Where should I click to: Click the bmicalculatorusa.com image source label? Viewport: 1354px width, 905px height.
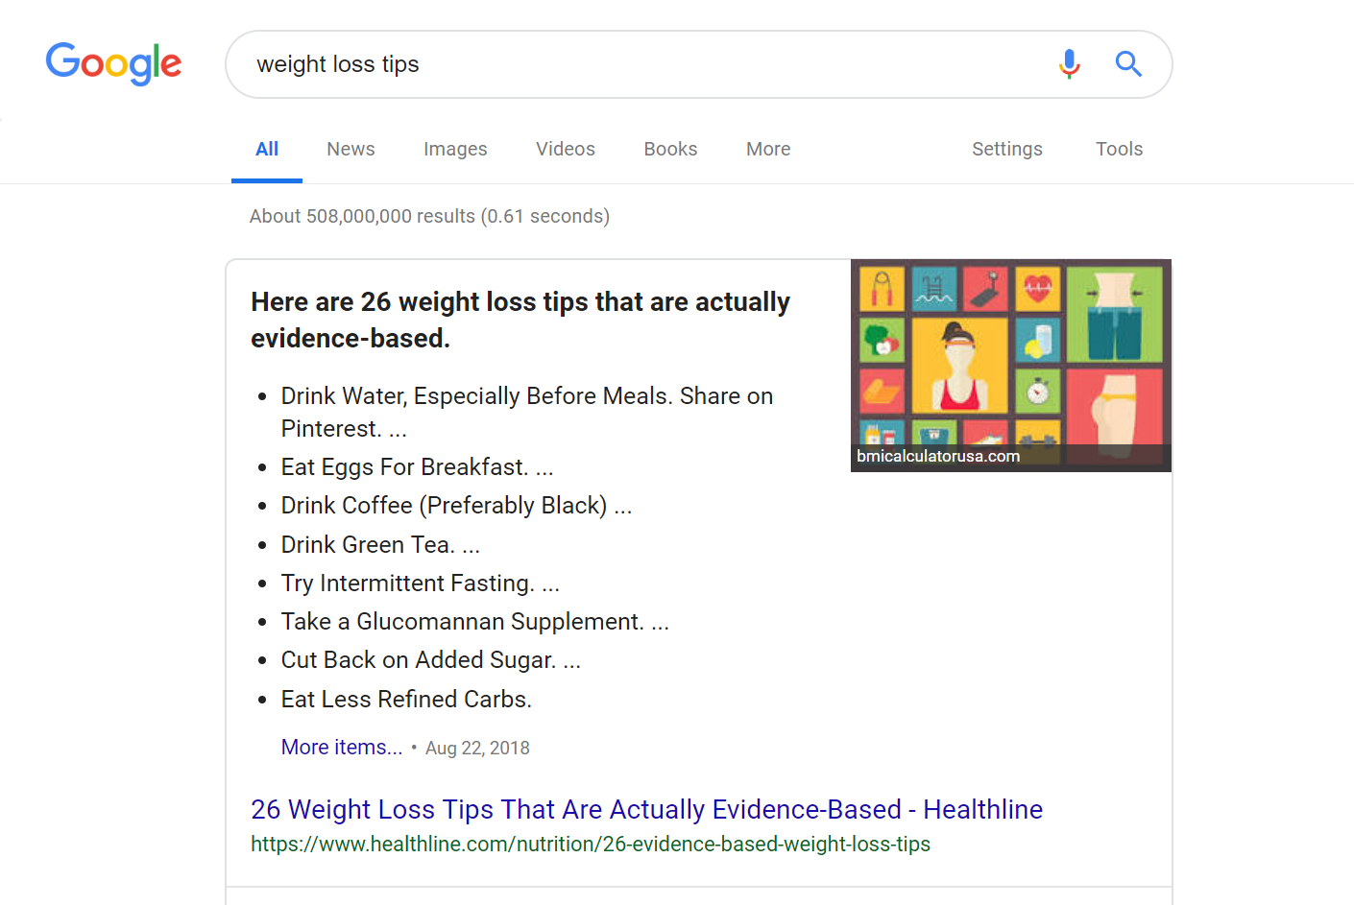tap(936, 456)
